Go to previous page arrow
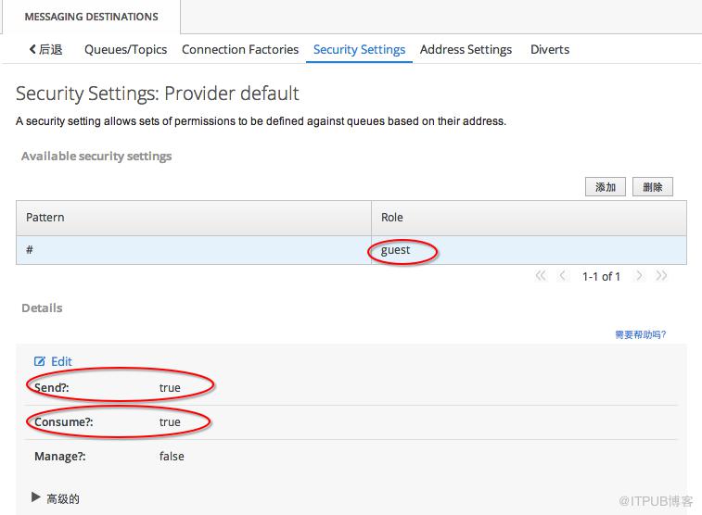 point(562,276)
